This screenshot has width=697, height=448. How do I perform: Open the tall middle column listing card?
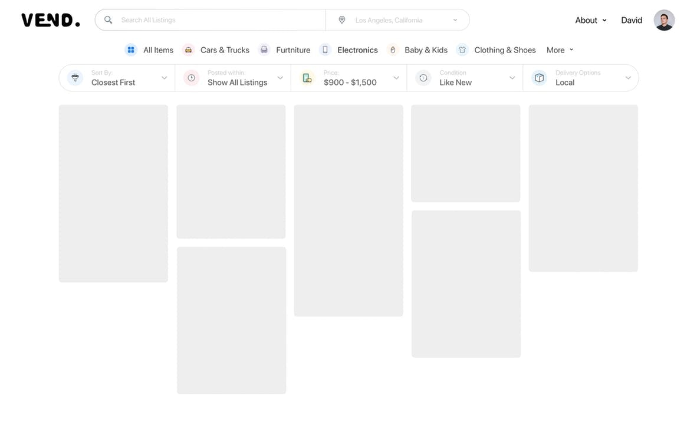click(x=348, y=210)
